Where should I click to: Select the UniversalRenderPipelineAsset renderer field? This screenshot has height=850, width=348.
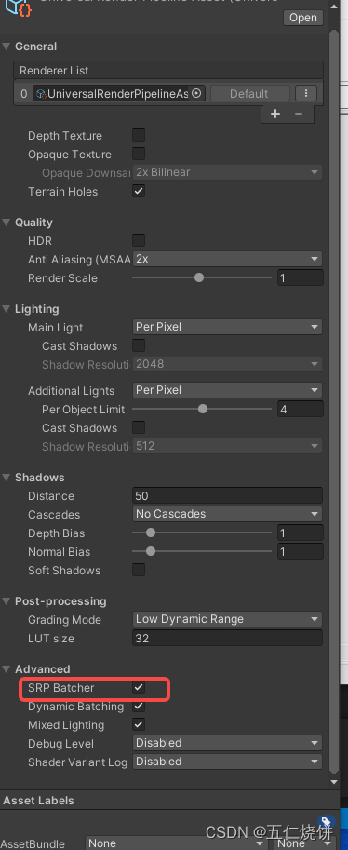tap(119, 93)
